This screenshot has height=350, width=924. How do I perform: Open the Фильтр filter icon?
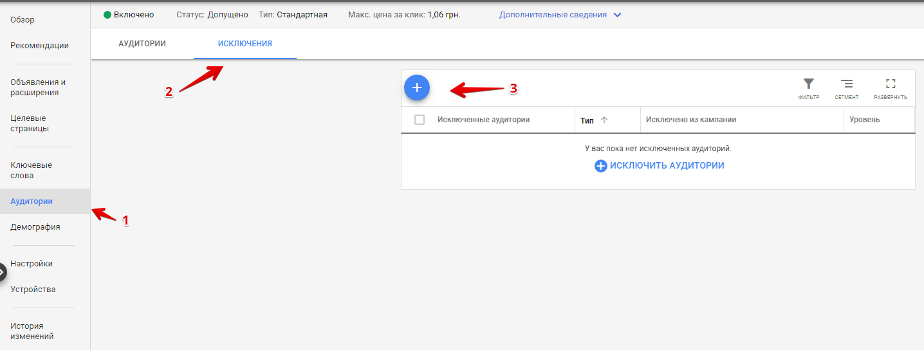pyautogui.click(x=808, y=89)
